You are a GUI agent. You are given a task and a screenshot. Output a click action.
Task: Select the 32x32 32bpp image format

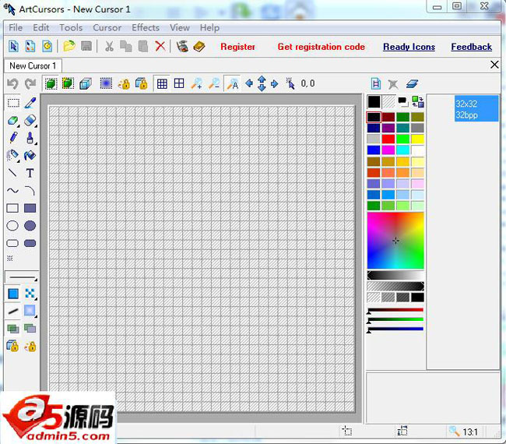point(476,109)
